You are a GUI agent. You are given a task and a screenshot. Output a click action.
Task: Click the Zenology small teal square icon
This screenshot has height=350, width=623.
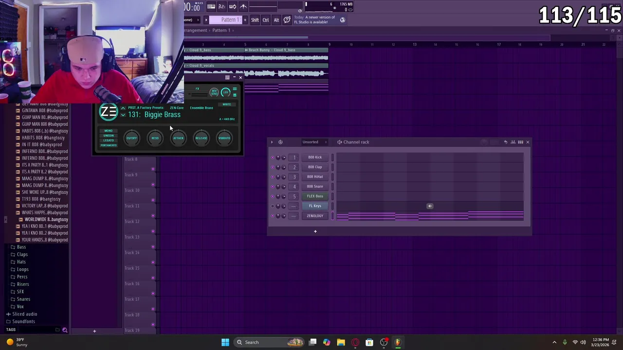pyautogui.click(x=235, y=95)
